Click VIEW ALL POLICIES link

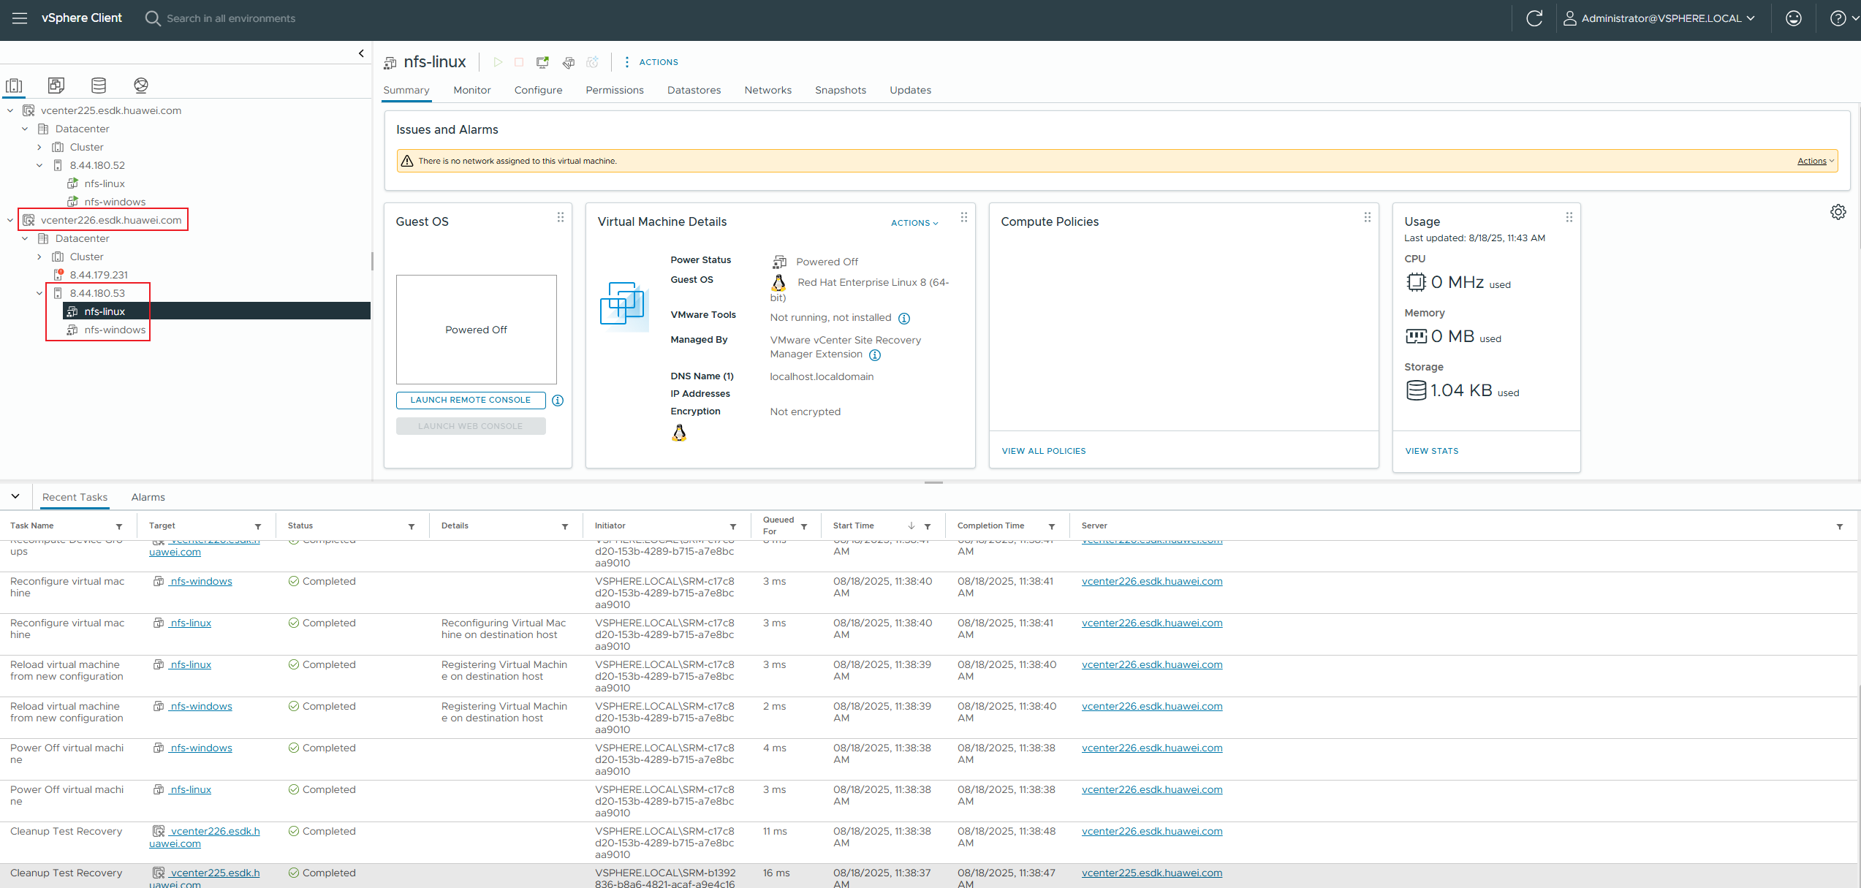tap(1044, 451)
